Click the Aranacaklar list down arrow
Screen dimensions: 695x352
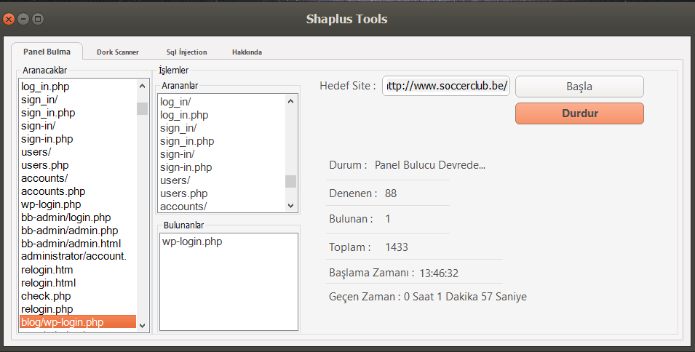143,325
